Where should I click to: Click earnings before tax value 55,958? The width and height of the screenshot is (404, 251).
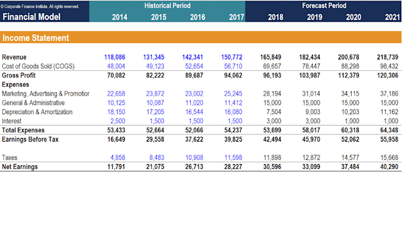coord(389,140)
